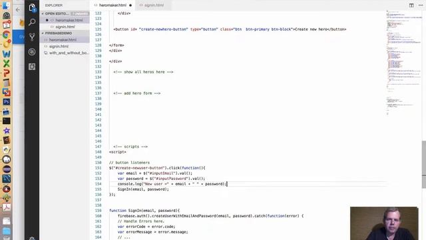Click the 'SignIn(email, password);' call line

(x=143, y=189)
